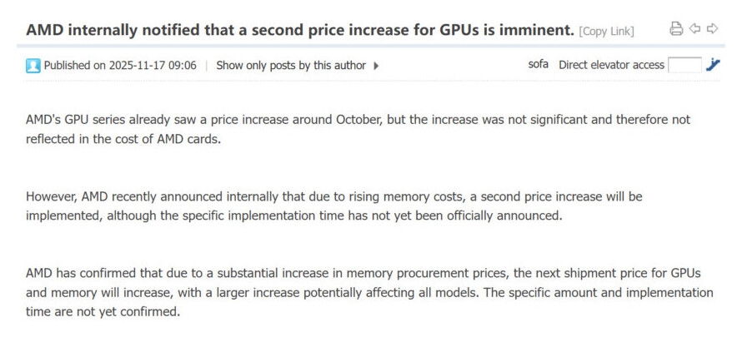Viewport: 742px width, 337px height.
Task: Expand the arrow after 'Show only posts by this author'
Action: (x=376, y=66)
